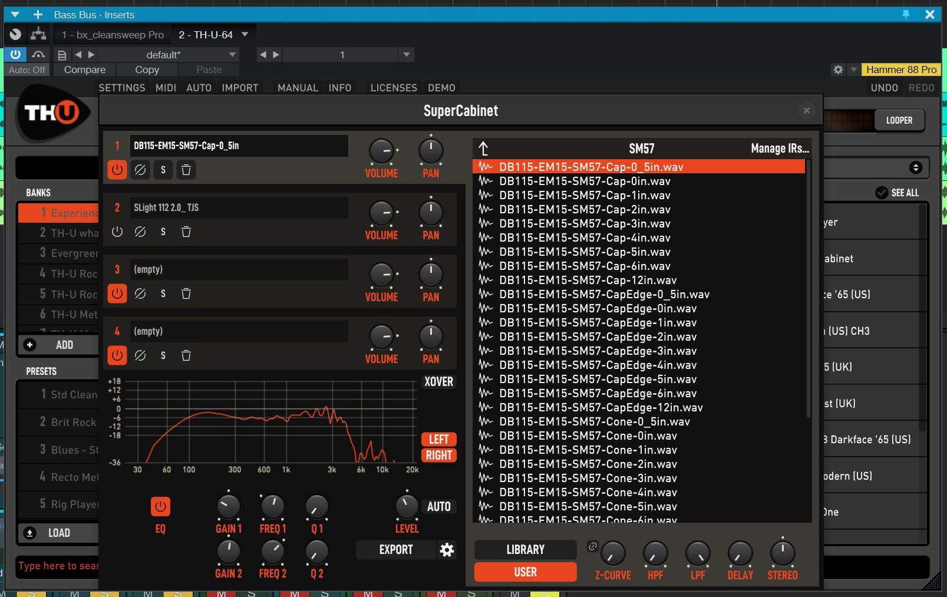Click the TH-U logo
Image resolution: width=947 pixels, height=597 pixels.
pos(52,112)
